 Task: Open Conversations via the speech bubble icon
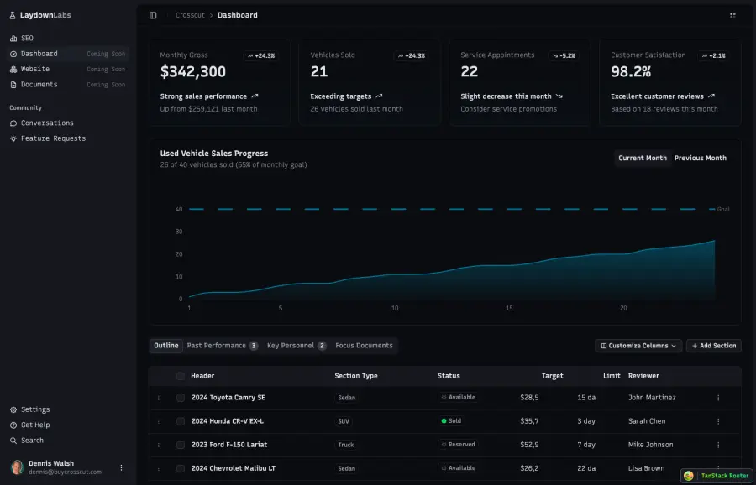coord(13,123)
